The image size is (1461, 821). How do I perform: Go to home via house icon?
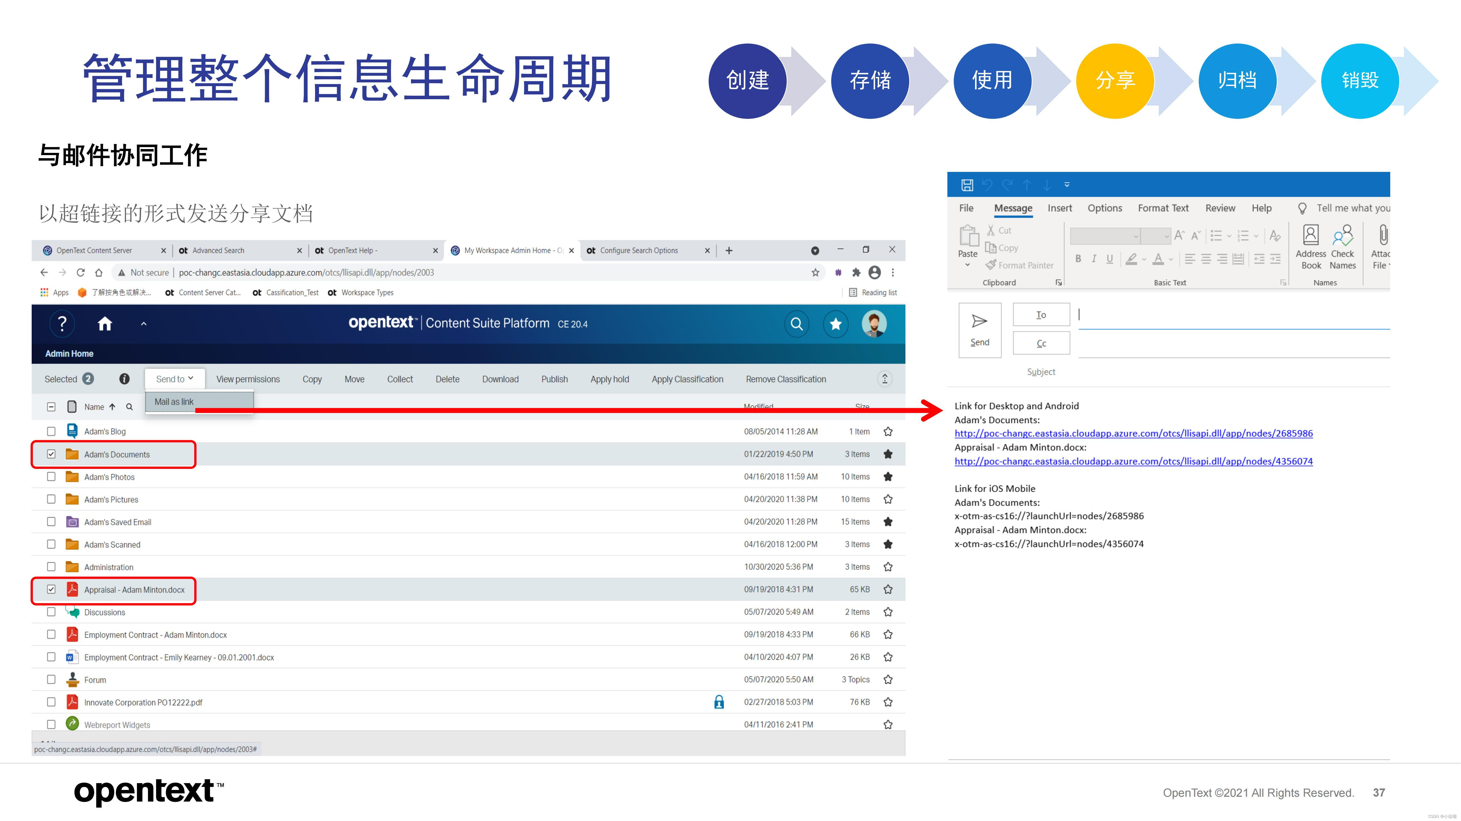coord(105,324)
